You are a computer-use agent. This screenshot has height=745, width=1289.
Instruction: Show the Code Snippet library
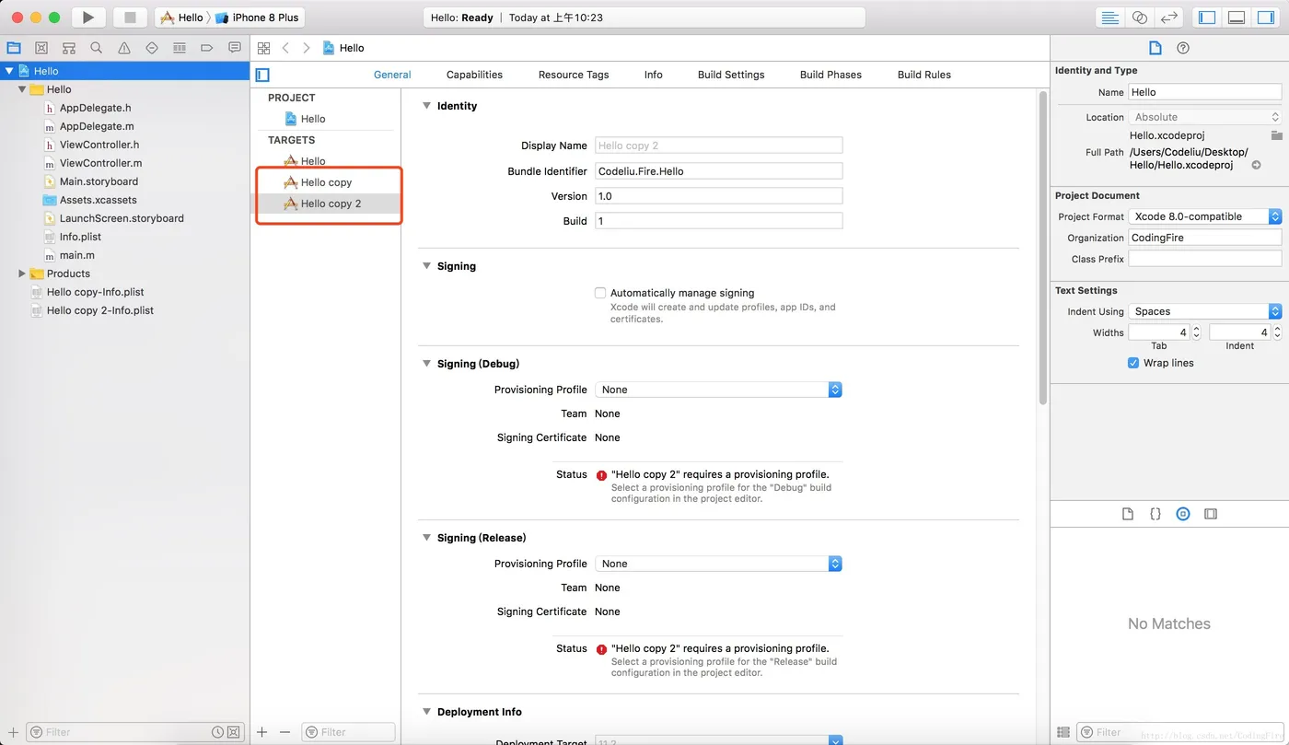[1155, 514]
